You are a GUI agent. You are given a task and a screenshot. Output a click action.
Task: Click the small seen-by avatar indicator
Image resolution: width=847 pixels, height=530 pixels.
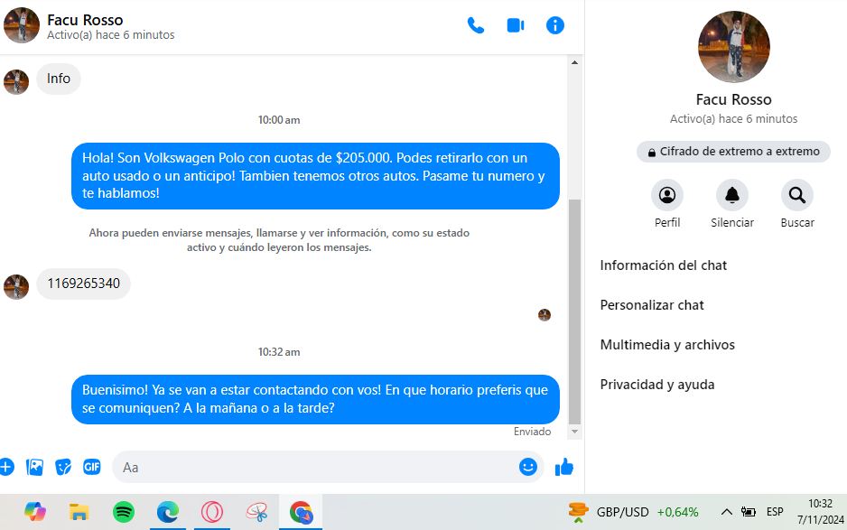coord(544,315)
